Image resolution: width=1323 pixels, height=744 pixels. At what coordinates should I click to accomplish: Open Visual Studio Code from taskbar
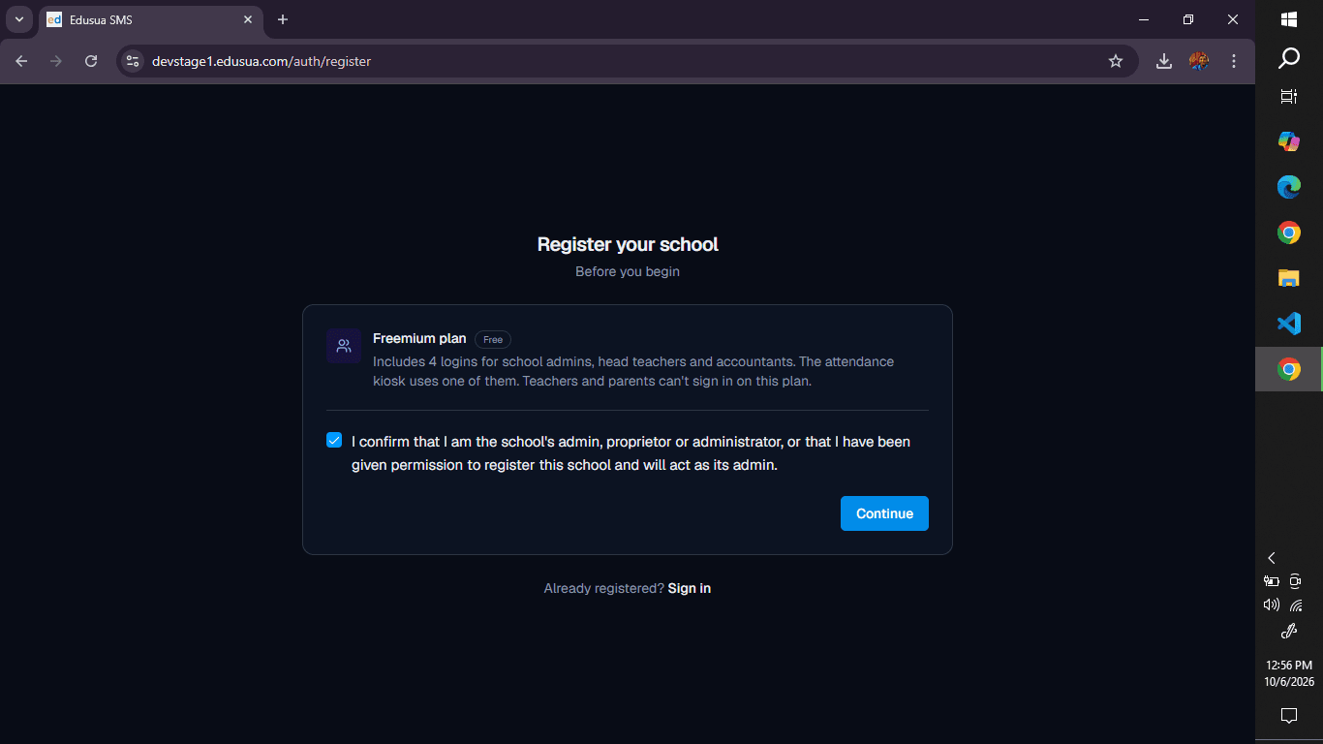[x=1289, y=324]
